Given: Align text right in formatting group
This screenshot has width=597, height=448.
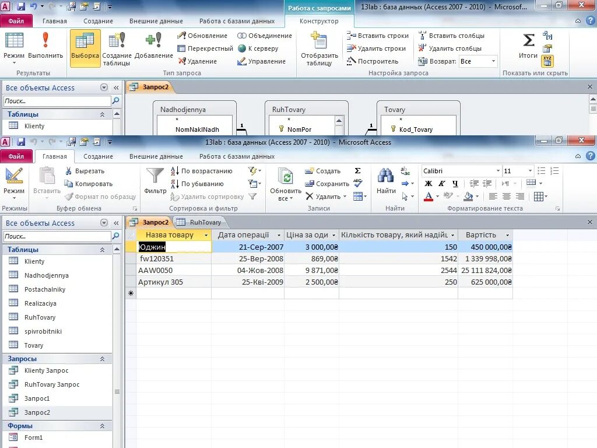Looking at the screenshot, I should pos(519,196).
